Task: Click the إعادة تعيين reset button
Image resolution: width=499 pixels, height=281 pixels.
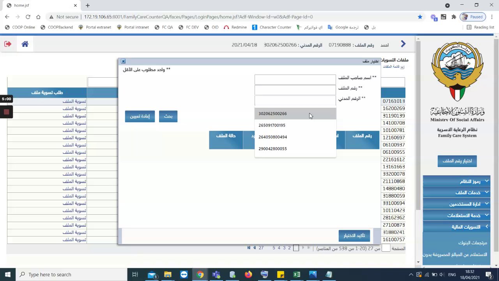Action: point(140,116)
